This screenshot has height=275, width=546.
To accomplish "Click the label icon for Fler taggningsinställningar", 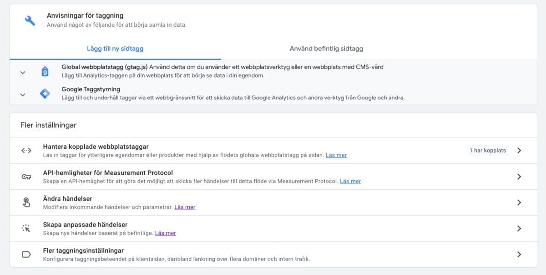I will (26, 254).
